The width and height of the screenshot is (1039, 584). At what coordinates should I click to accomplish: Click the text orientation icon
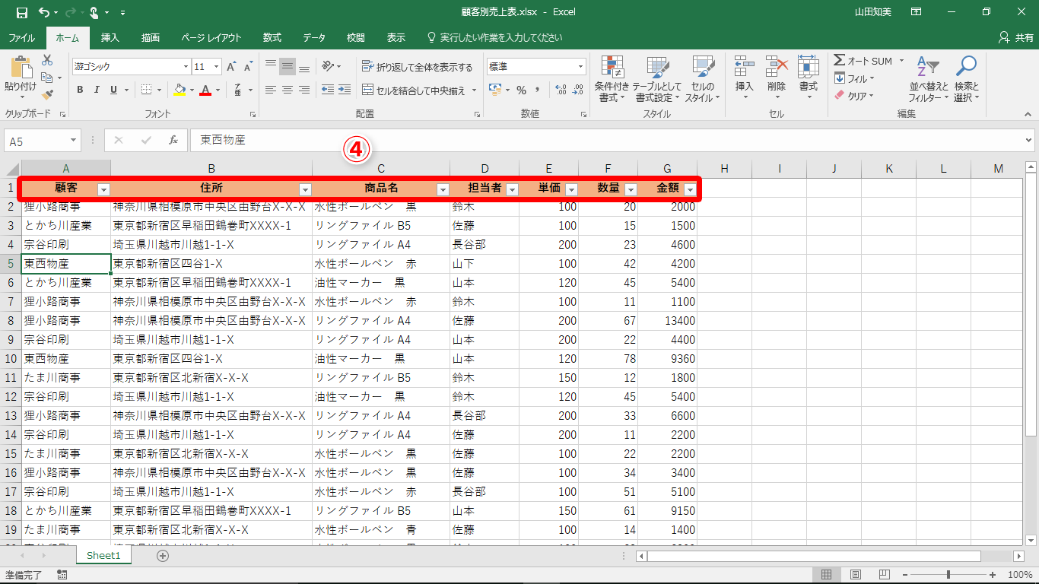pyautogui.click(x=328, y=67)
